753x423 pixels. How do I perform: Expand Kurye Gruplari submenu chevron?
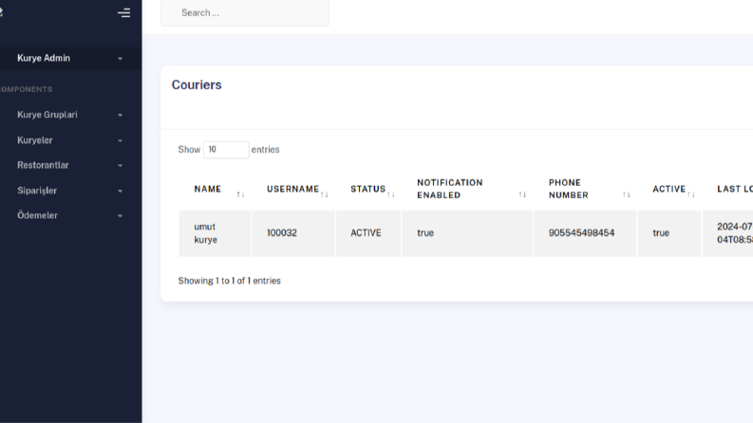(x=120, y=115)
